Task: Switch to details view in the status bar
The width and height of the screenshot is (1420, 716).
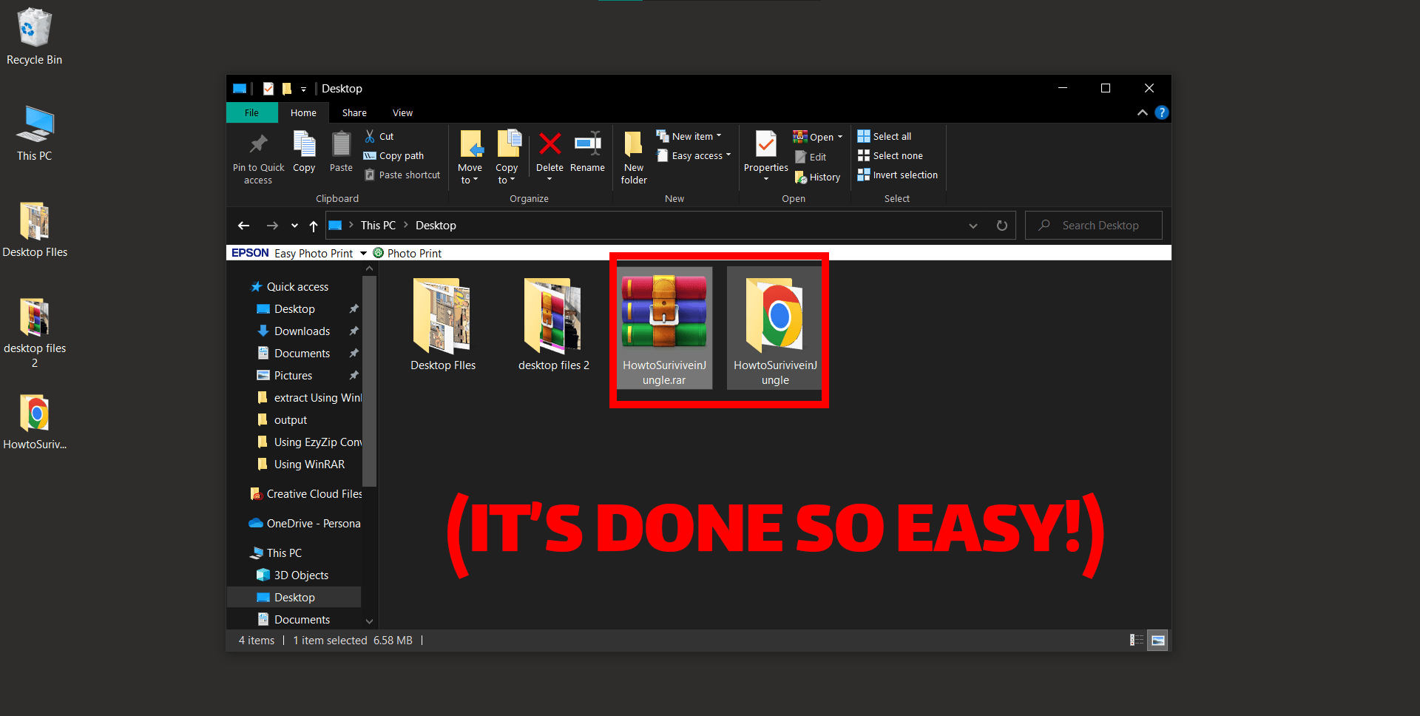Action: pos(1136,640)
